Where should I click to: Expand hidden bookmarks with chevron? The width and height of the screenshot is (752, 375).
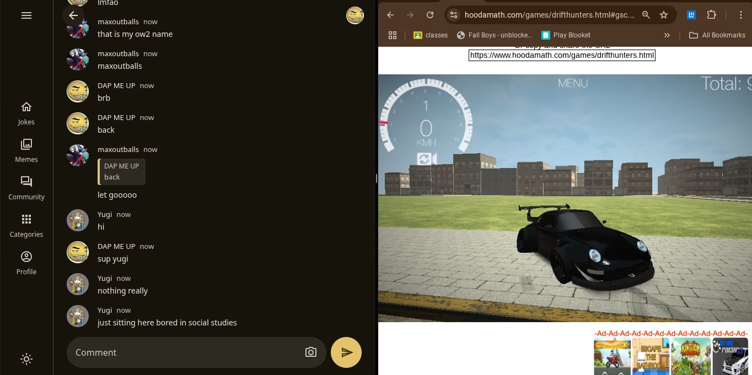coord(667,35)
